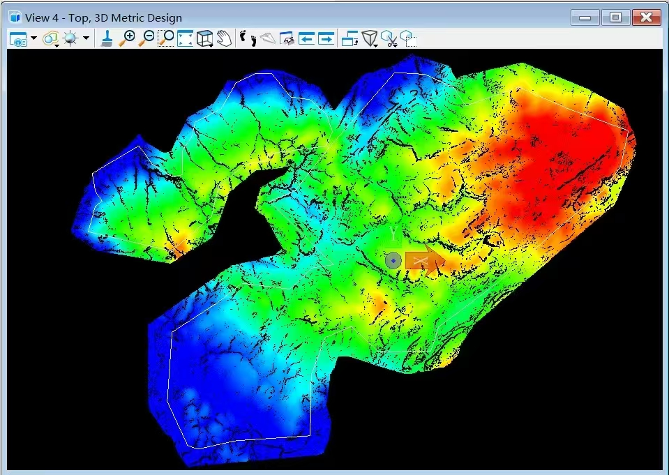This screenshot has height=475, width=669.
Task: Select the Zoom In magnifier
Action: (126, 39)
